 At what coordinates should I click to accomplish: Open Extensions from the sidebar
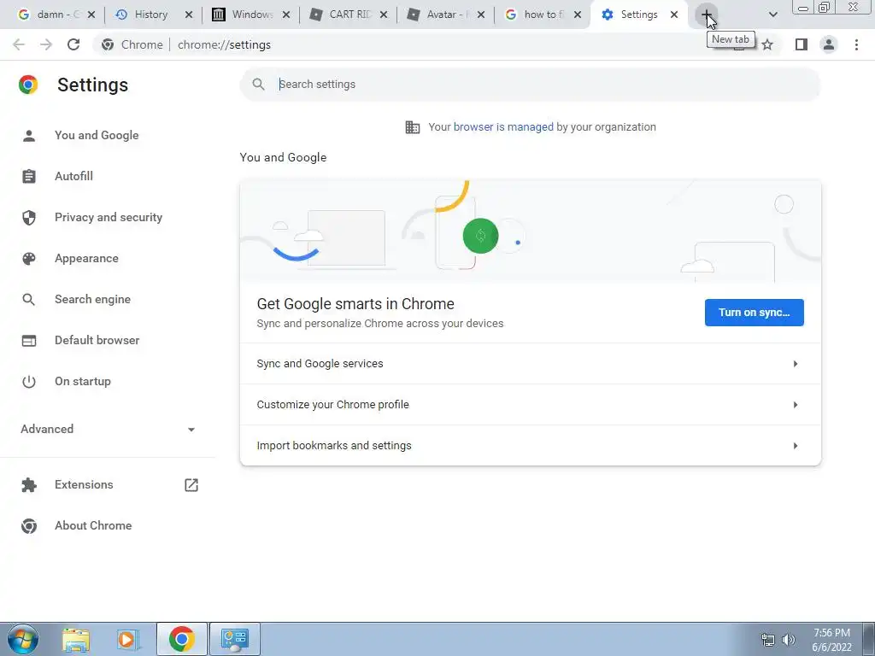tap(84, 485)
